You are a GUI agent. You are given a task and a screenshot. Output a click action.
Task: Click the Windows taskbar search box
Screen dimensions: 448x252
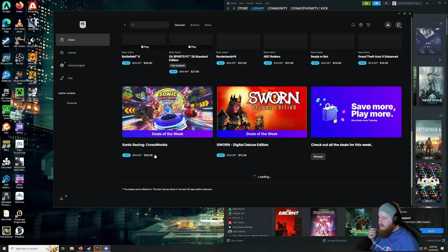coord(33,248)
